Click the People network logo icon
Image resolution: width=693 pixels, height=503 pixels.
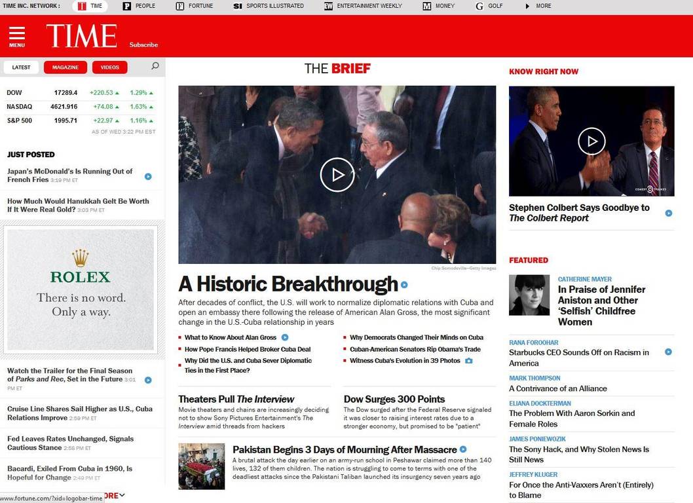127,6
